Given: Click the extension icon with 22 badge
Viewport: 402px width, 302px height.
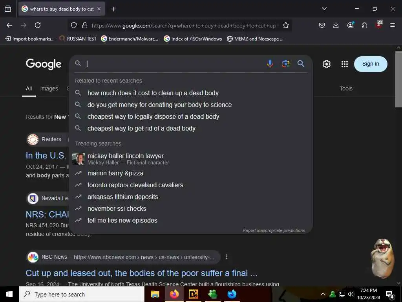Looking at the screenshot, I should (379, 25).
